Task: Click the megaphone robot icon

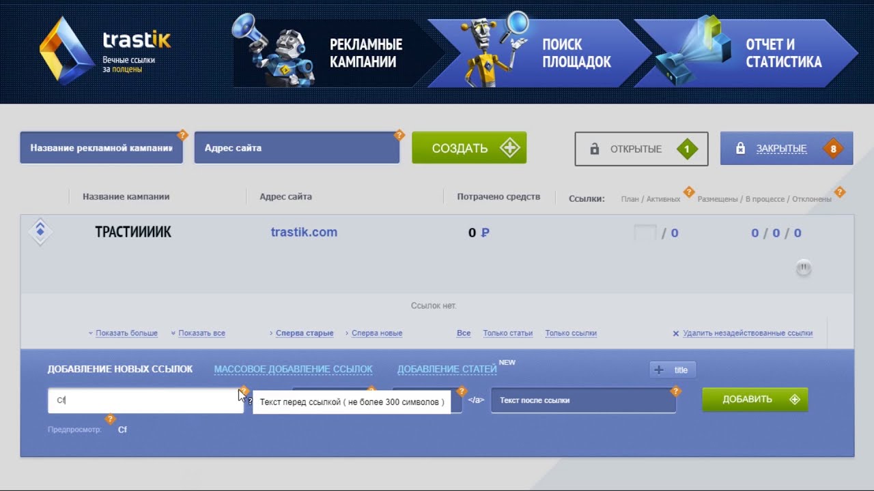Action: (x=273, y=50)
